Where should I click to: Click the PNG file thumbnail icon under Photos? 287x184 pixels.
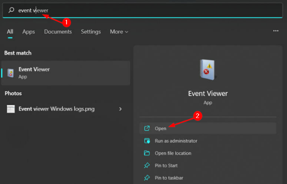(x=11, y=109)
